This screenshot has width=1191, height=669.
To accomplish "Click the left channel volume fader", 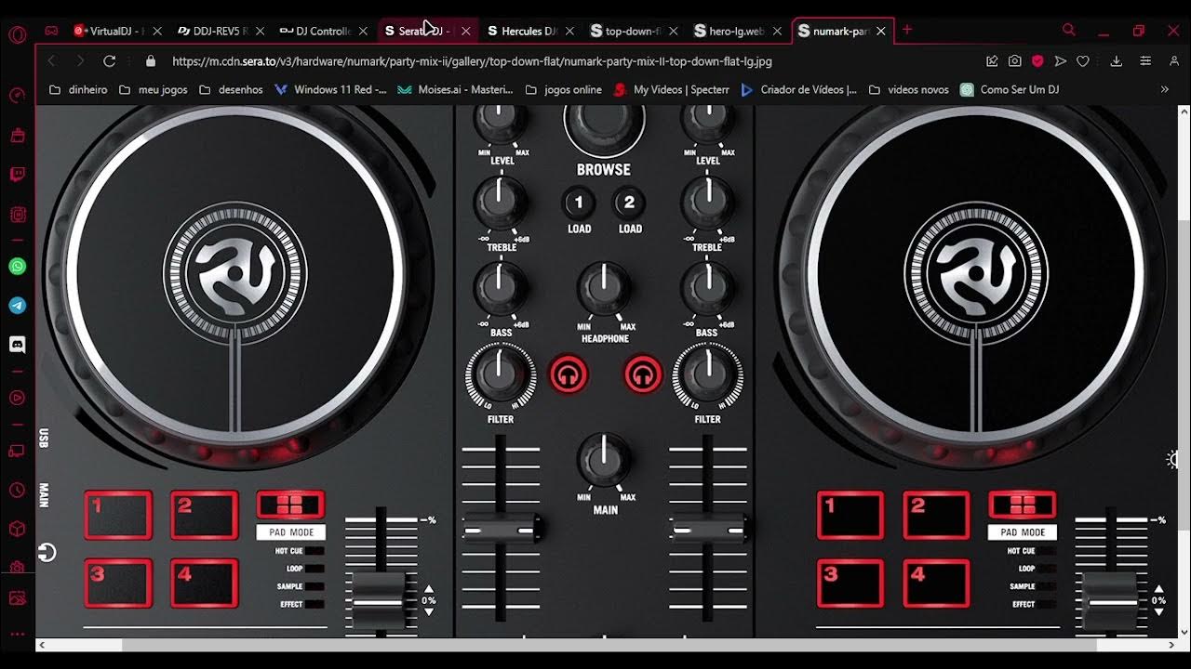I will 502,531.
